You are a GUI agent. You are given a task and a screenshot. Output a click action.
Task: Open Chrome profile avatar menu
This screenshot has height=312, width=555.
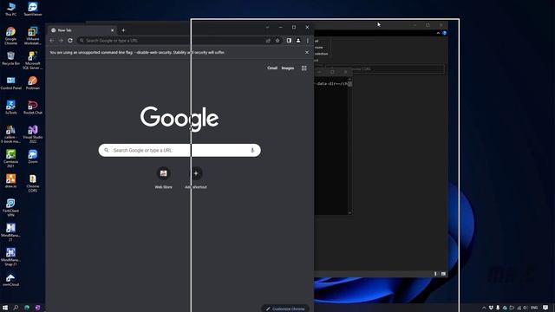[x=298, y=41]
